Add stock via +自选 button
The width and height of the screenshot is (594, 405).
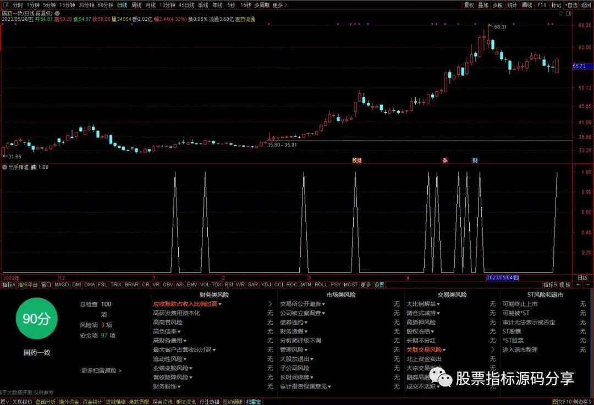point(571,5)
